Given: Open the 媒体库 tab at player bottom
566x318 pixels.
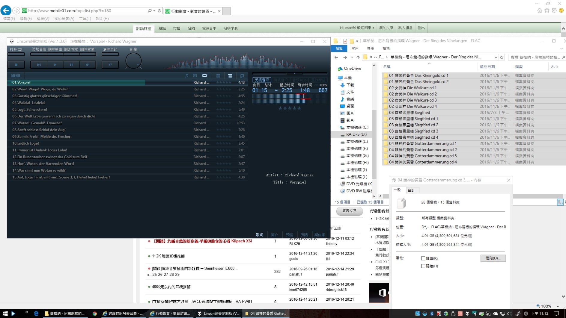Looking at the screenshot, I should [320, 235].
